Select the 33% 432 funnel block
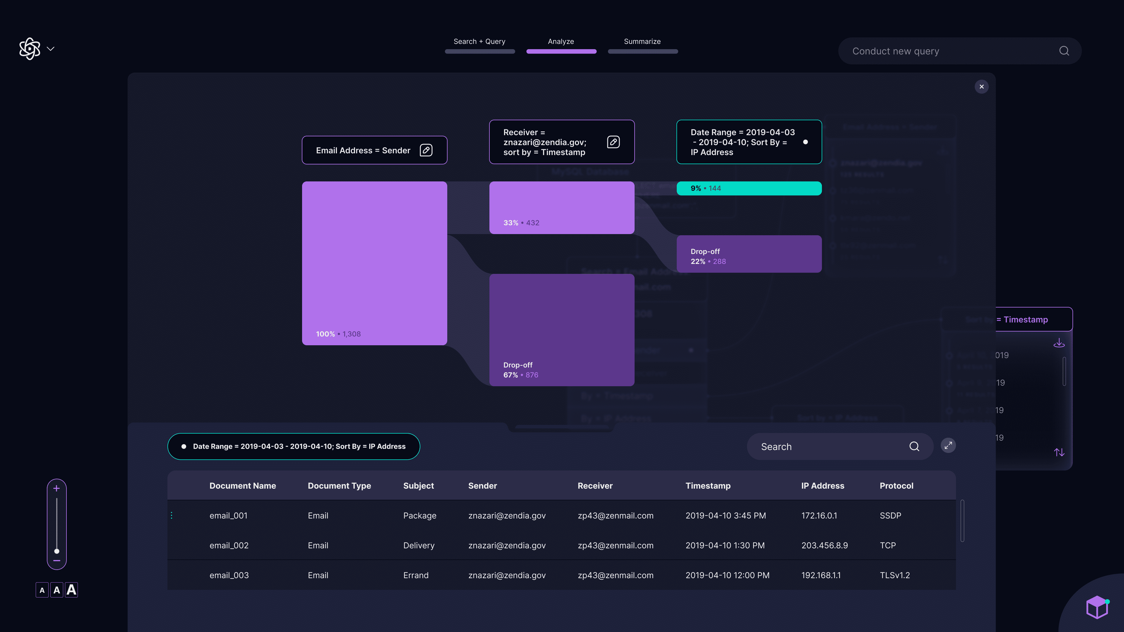The height and width of the screenshot is (632, 1124). click(x=562, y=208)
